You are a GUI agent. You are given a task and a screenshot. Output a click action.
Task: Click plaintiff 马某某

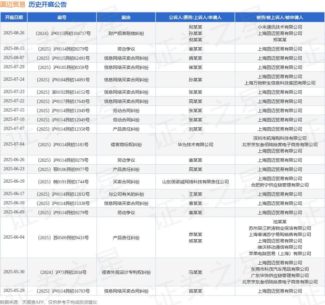pyautogui.click(x=195, y=272)
